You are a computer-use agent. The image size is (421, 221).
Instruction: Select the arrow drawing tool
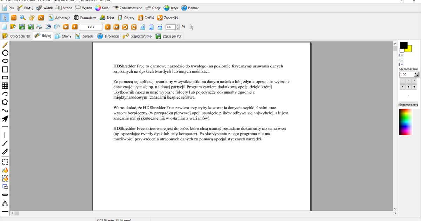click(5, 119)
